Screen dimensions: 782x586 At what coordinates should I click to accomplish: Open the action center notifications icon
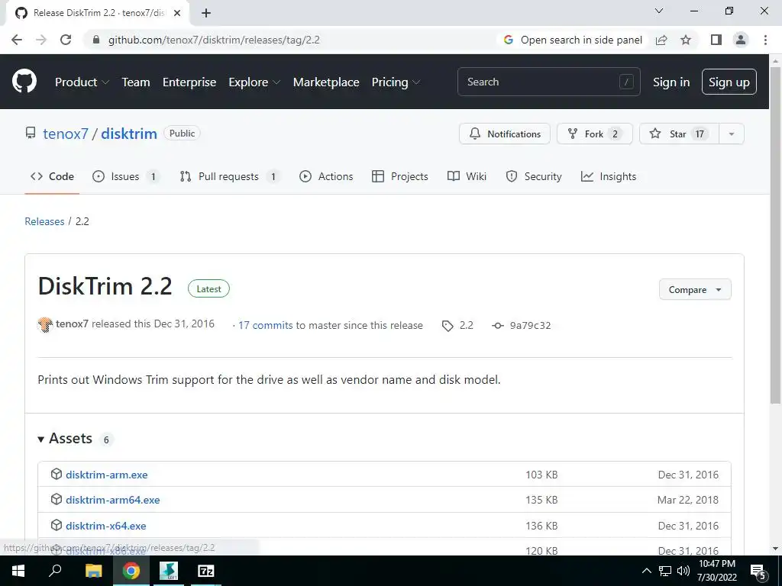[758, 572]
